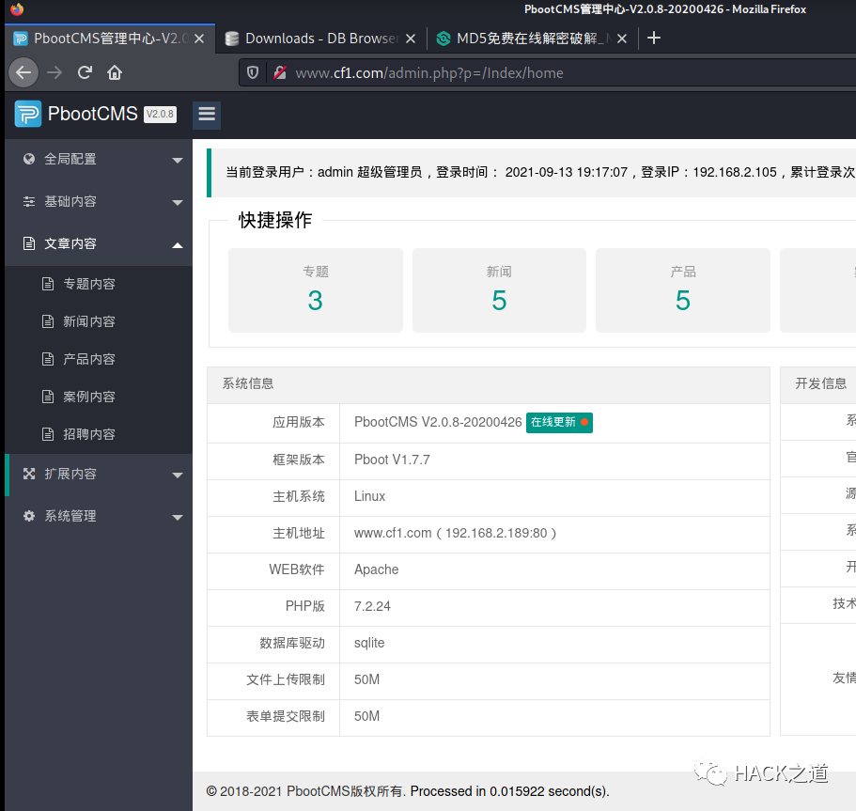Expand the 扩展内容 menu arrow
This screenshot has height=811, width=856.
point(178,476)
